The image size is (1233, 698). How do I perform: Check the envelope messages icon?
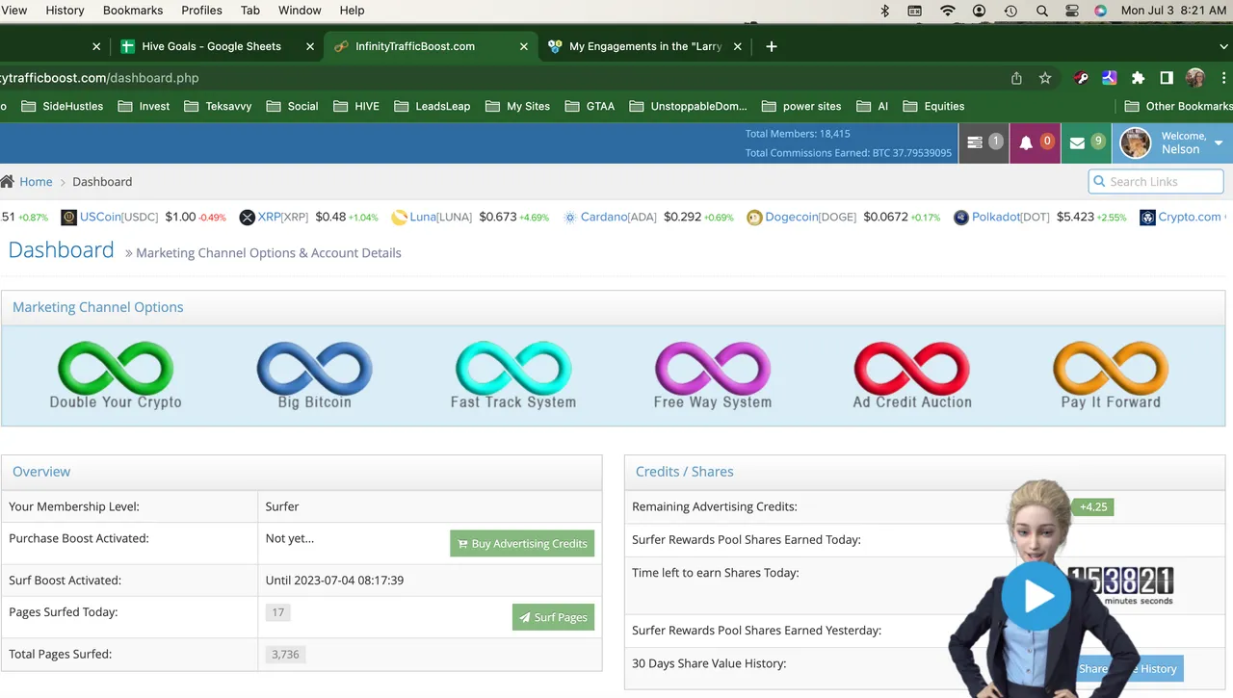1077,142
